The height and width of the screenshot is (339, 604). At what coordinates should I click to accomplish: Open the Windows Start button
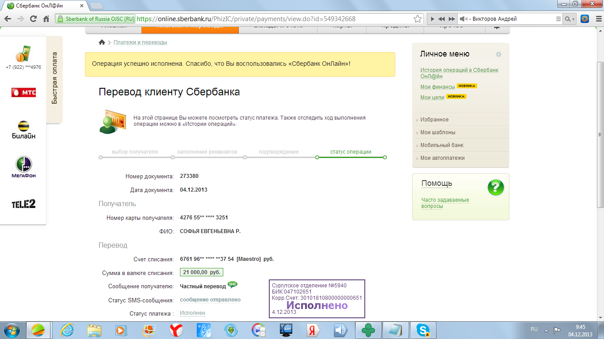[x=12, y=330]
